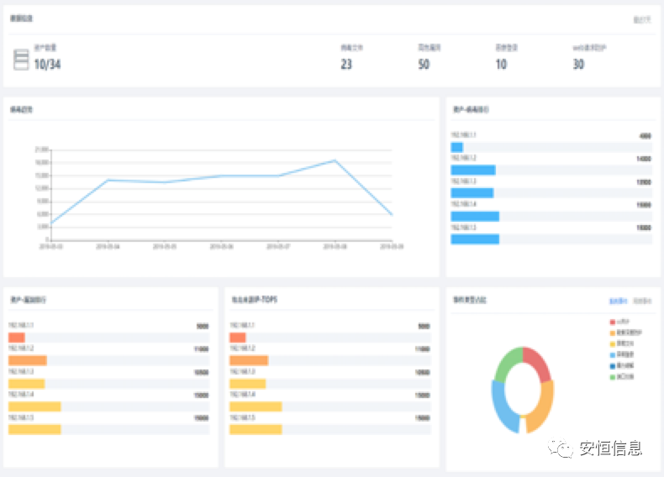
Task: Click the peak point on the trend line
Action: [x=335, y=160]
